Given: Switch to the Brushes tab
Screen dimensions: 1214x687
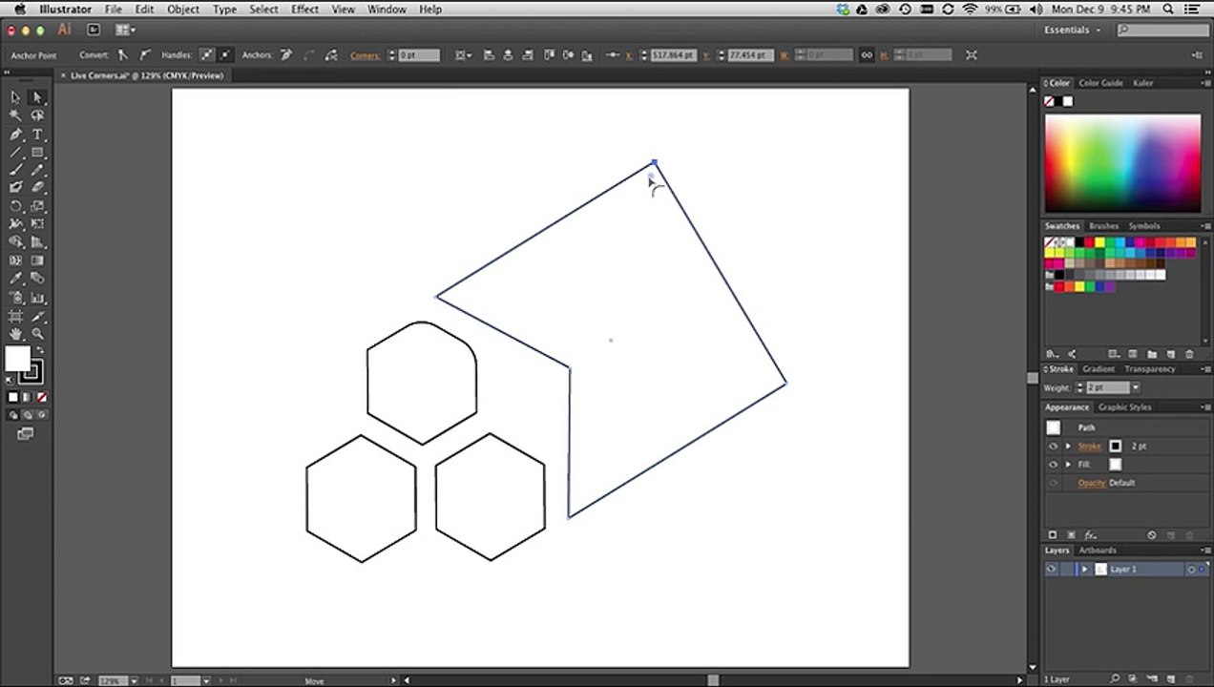Looking at the screenshot, I should tap(1103, 226).
